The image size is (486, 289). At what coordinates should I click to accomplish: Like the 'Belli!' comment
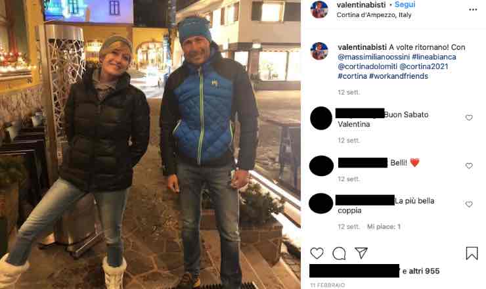(469, 166)
